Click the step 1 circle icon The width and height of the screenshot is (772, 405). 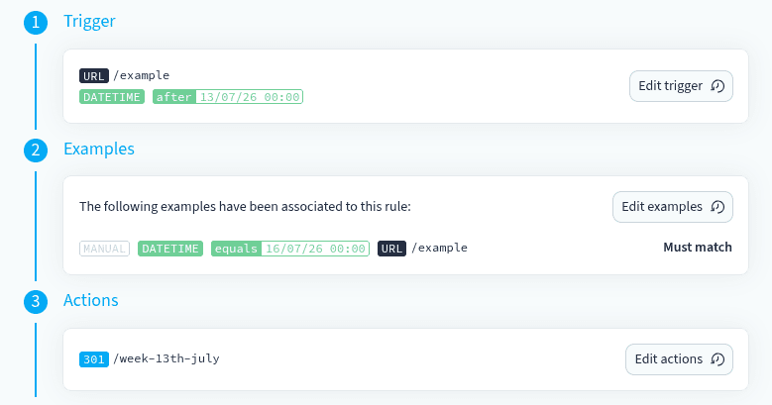pyautogui.click(x=36, y=23)
